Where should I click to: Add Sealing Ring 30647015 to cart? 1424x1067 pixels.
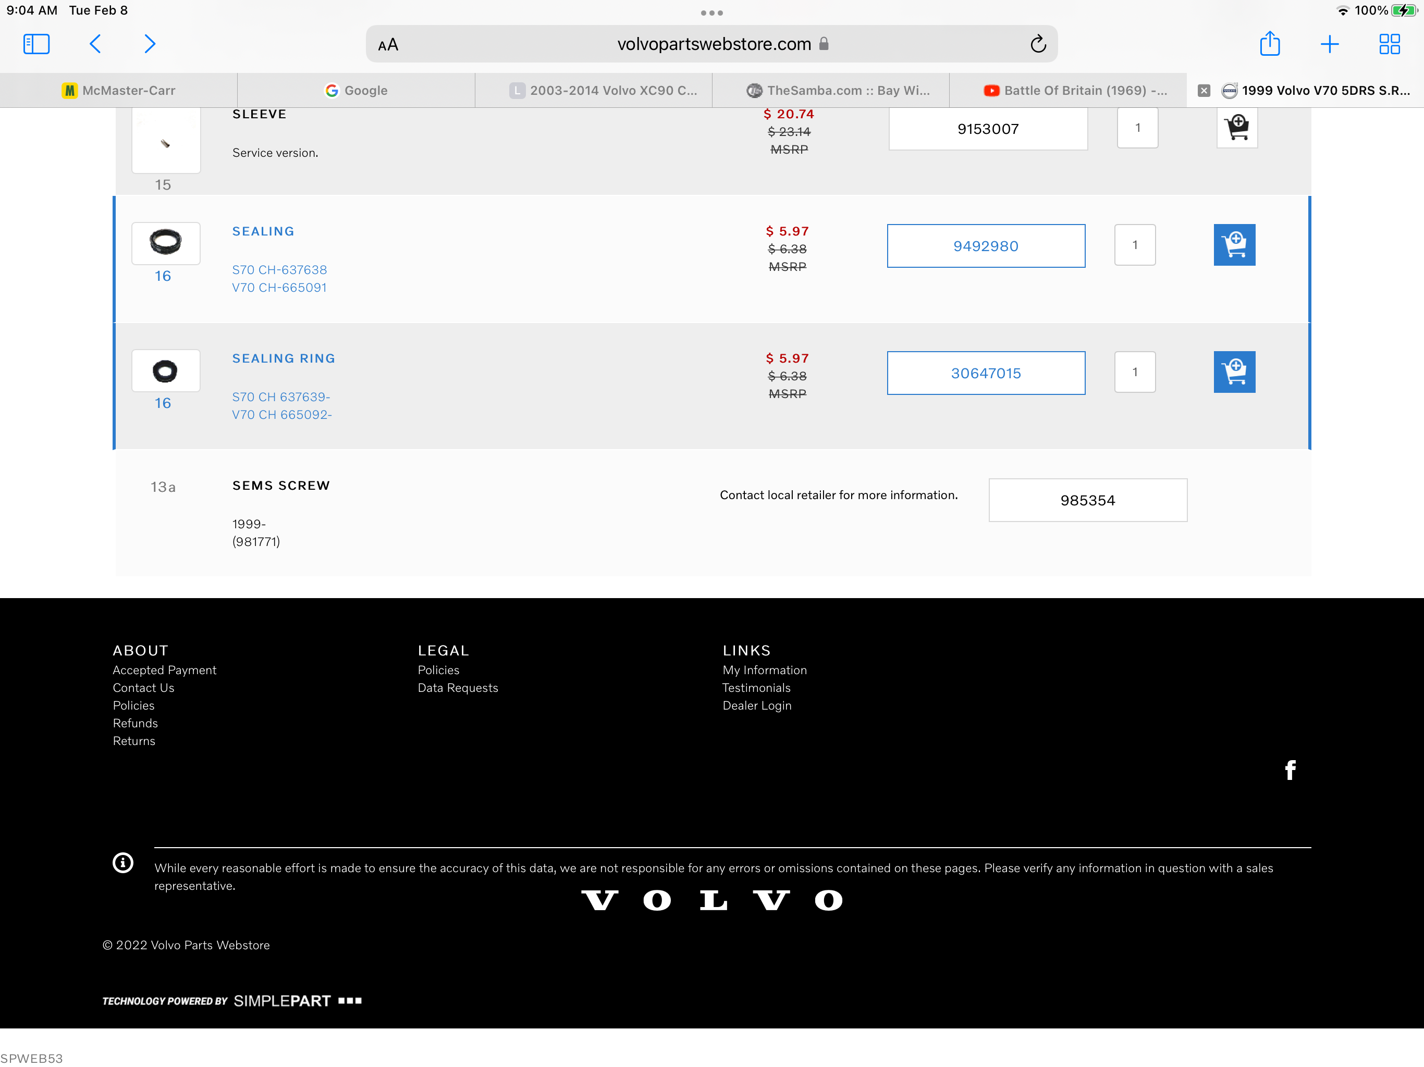1234,372
